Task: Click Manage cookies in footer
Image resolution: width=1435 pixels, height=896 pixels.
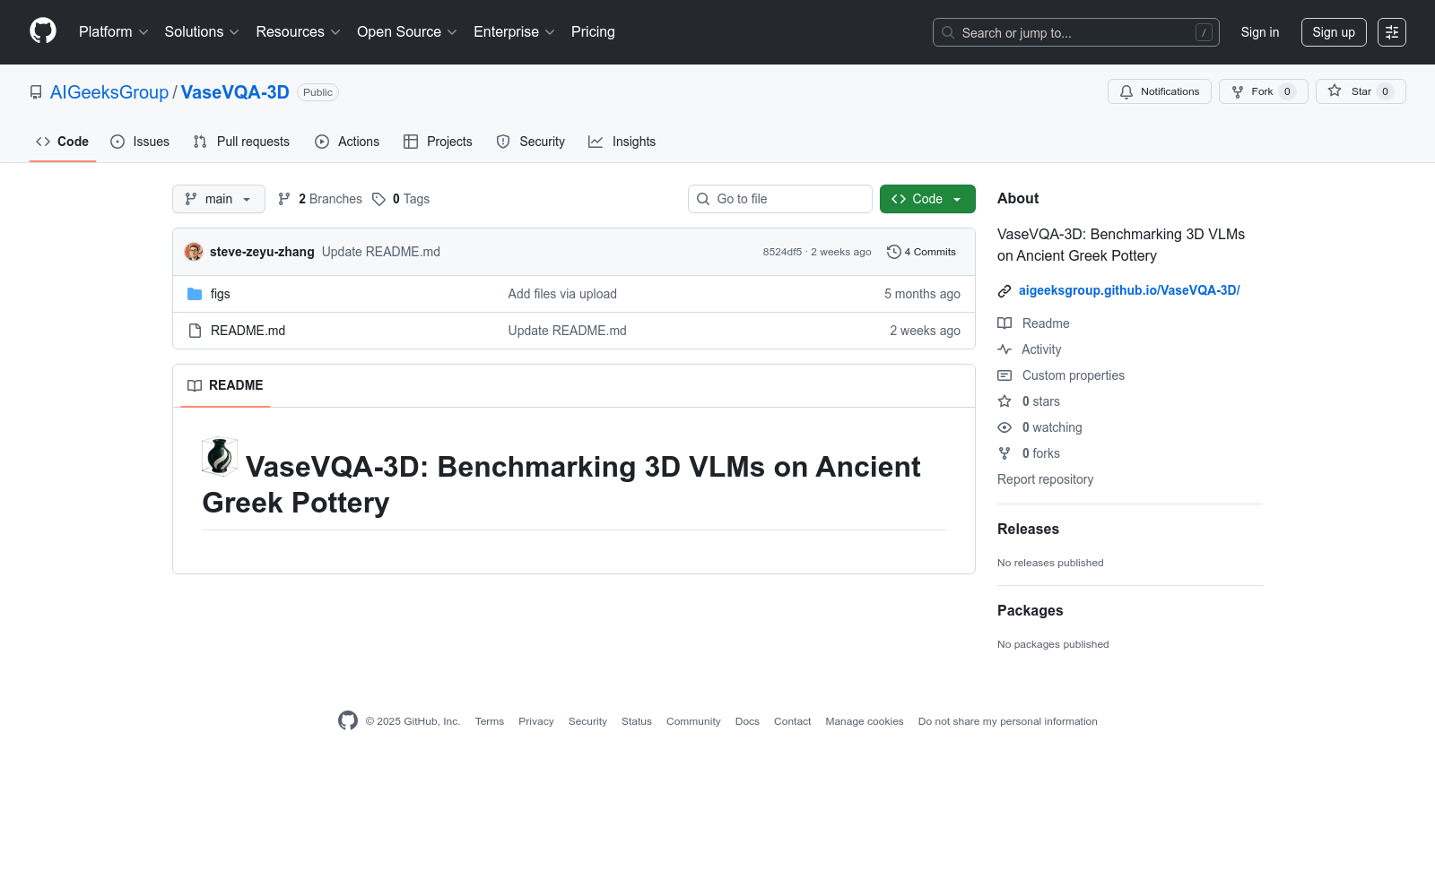Action: click(865, 721)
